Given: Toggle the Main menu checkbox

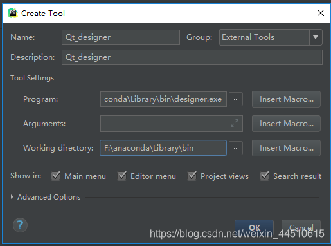Looking at the screenshot, I should tap(56, 176).
